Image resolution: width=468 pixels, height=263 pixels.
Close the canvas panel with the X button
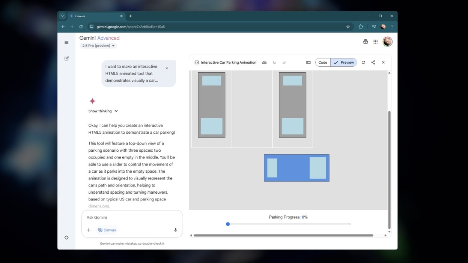coord(383,63)
